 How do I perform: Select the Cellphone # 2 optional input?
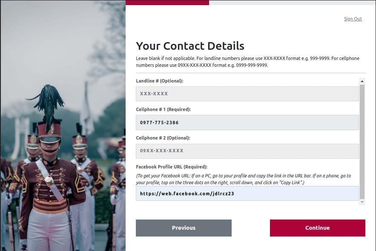(247, 151)
